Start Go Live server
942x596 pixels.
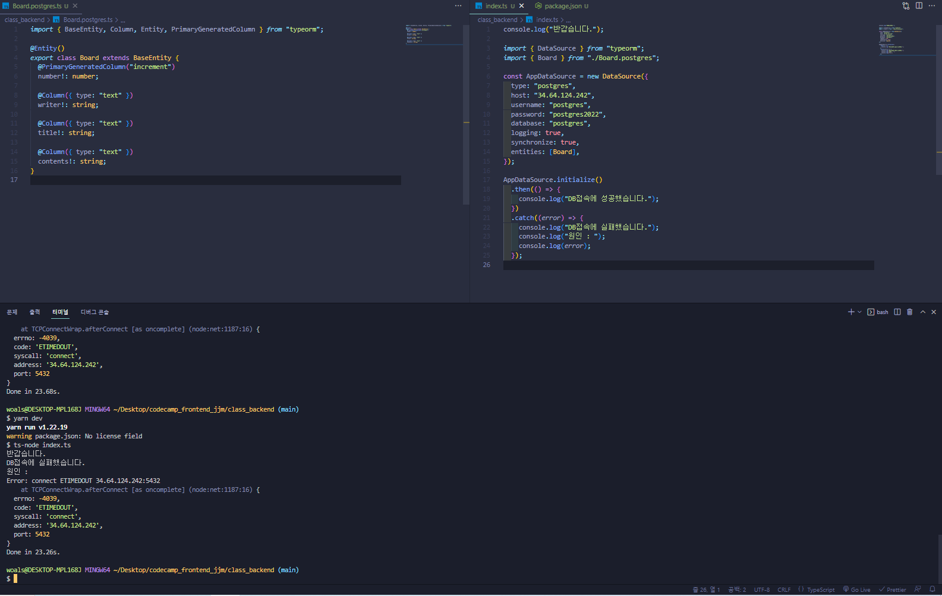[856, 590]
